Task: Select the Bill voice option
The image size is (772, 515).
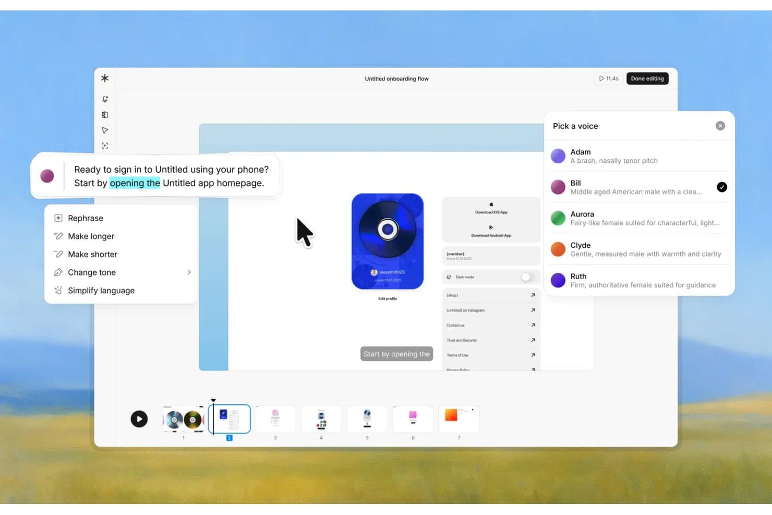Action: (x=640, y=187)
